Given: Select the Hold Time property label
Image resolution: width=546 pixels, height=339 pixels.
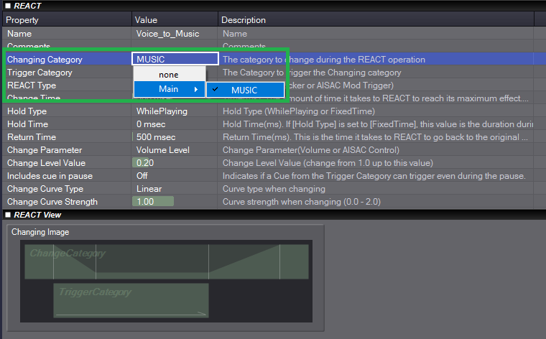Looking at the screenshot, I should 27,124.
